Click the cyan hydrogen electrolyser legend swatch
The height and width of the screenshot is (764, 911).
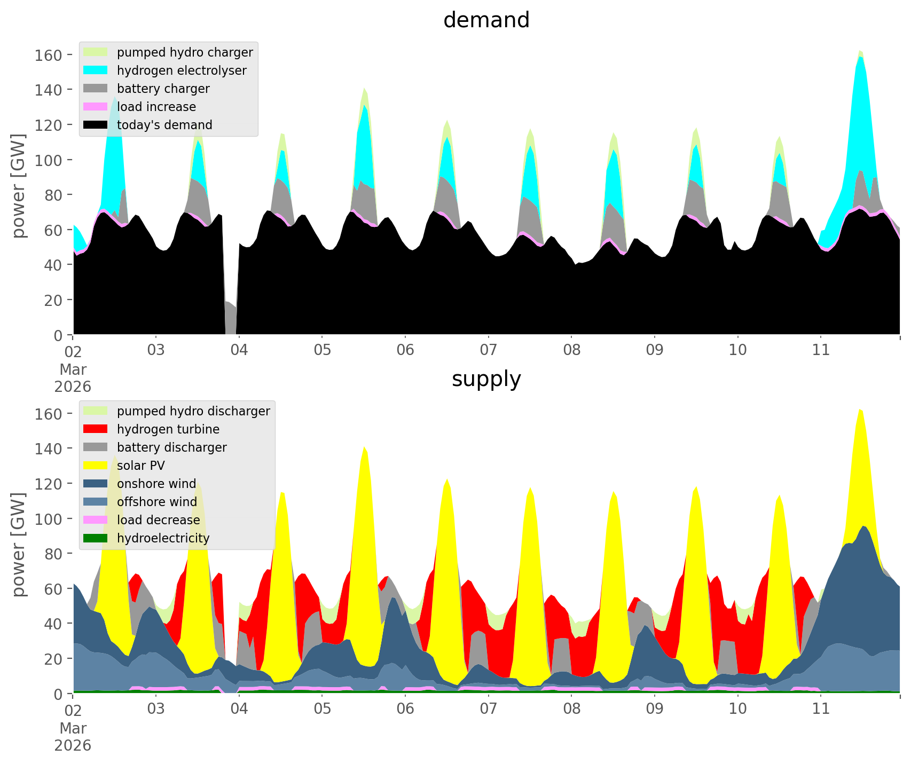point(96,70)
